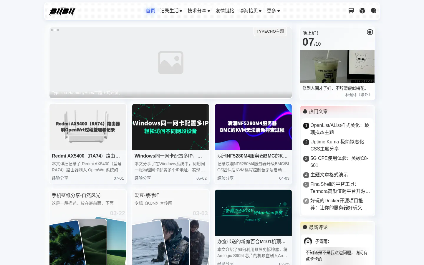Open hot article Uptime Kuma 极简拟态化
Screen dimensions: 424x265
(337, 145)
